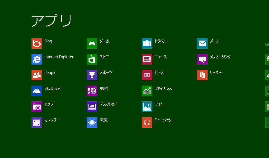Image resolution: width=269 pixels, height=158 pixels.
Task: Open the Bing app icon
Action: pos(37,43)
